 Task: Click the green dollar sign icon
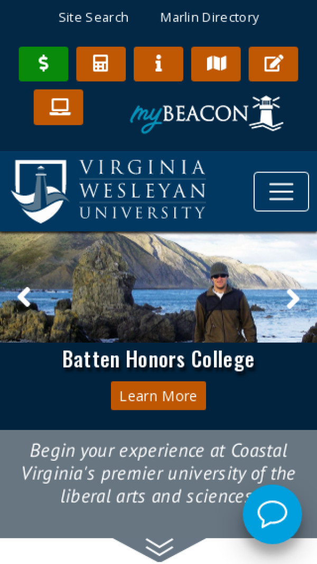point(43,64)
